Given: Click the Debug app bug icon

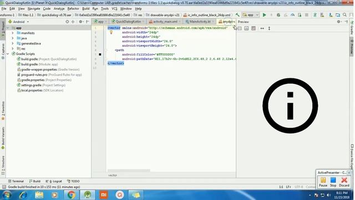Looking at the screenshot, I should pyautogui.click(x=278, y=15).
